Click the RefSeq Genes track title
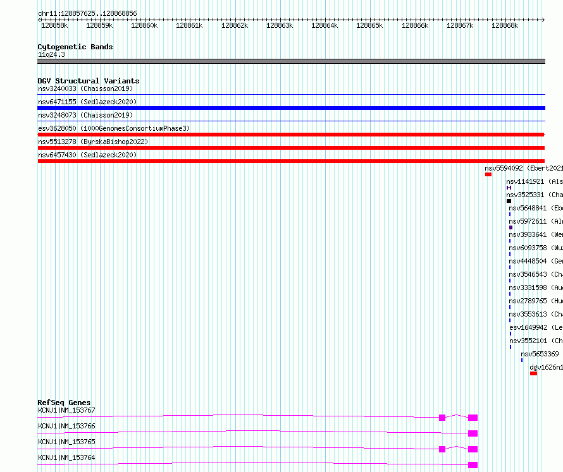Screen dimensions: 563x472 coord(65,402)
